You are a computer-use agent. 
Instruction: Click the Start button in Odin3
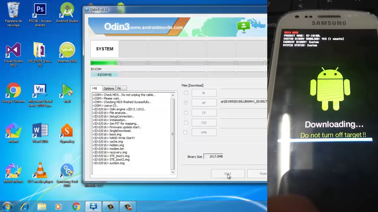coord(228,174)
